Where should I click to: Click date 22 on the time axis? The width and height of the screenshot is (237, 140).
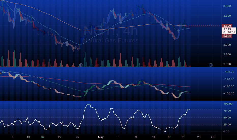(x=60, y=137)
